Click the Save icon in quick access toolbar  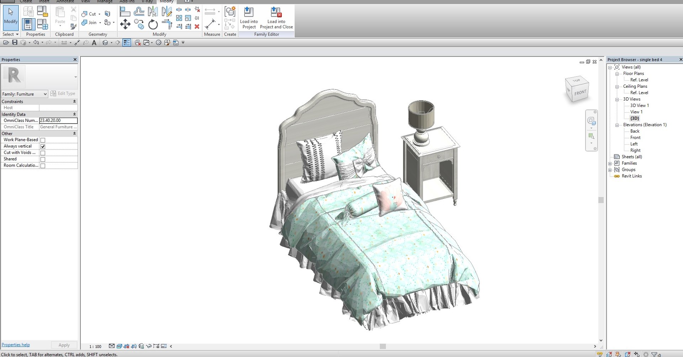coord(15,42)
